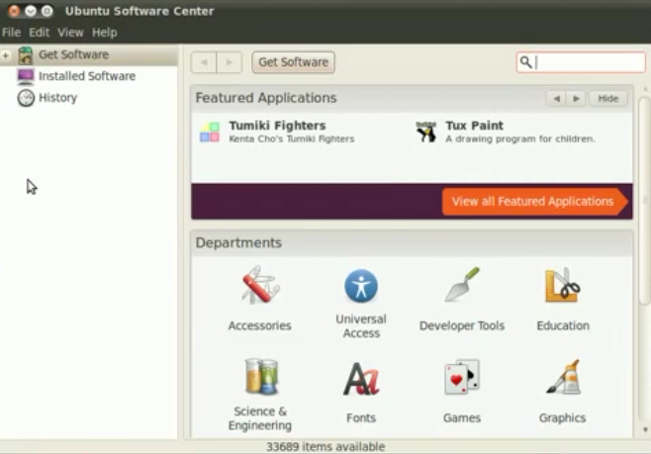Viewport: 651px width, 454px height.
Task: Click "33689 items available" status text
Action: point(325,446)
